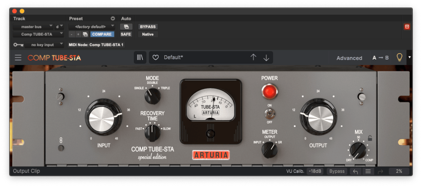This screenshot has height=187, width=422.
Task: Go to previous preset with up arrow
Action: (x=253, y=57)
